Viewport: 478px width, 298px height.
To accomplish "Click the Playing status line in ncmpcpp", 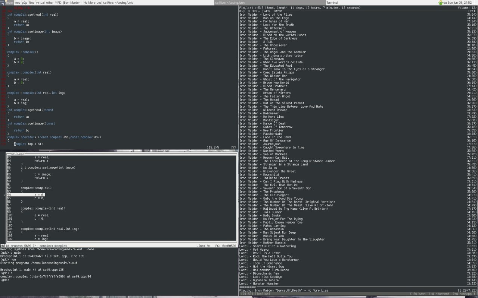I will pos(284,291).
